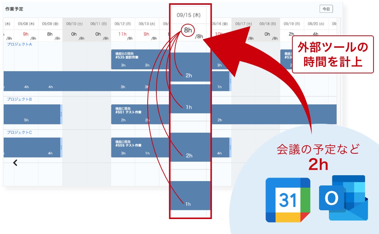Click the red 9h total under 09/13

pos(147,34)
